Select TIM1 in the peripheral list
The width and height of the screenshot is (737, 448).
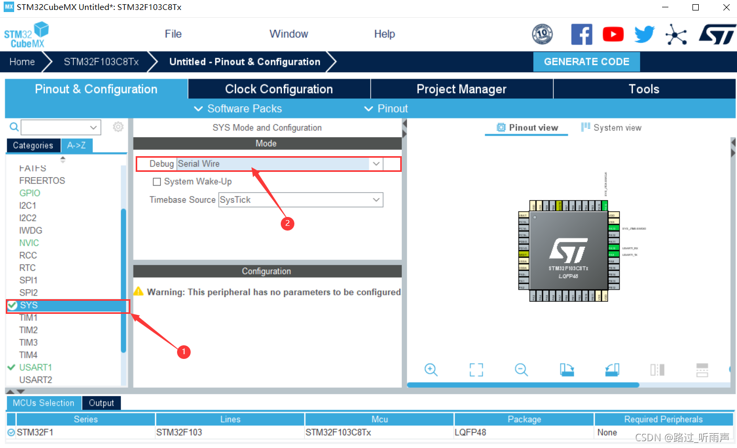[x=28, y=318]
